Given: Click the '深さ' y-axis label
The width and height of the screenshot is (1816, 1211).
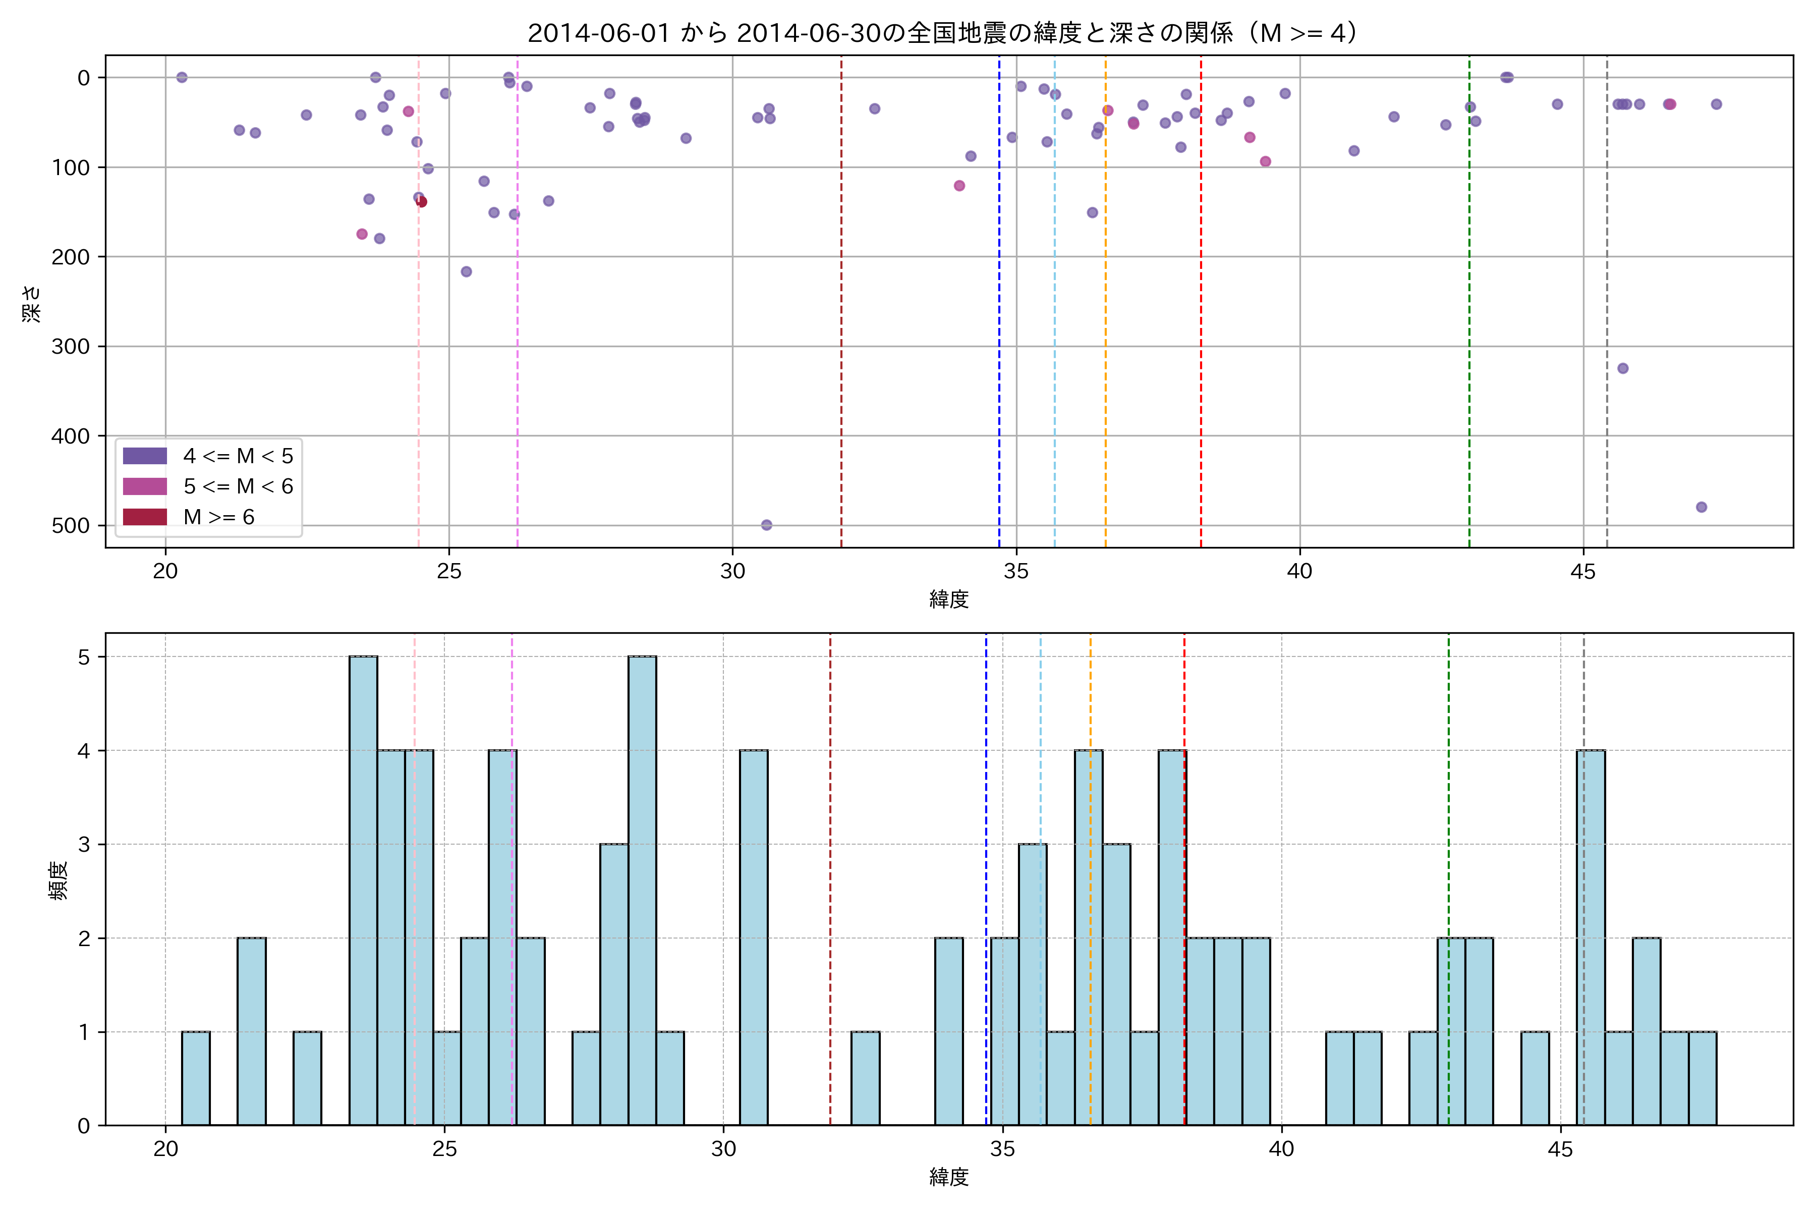Looking at the screenshot, I should point(32,304).
